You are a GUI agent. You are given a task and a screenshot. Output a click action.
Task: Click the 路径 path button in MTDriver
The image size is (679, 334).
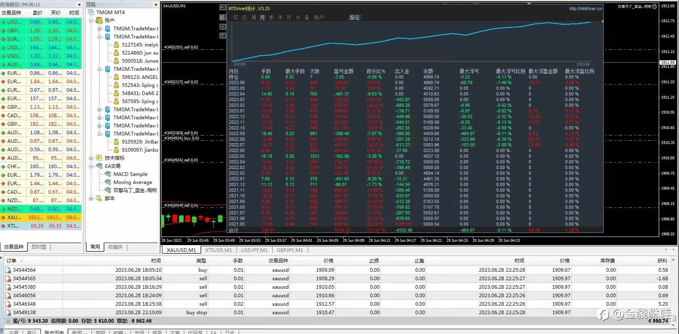point(354,18)
